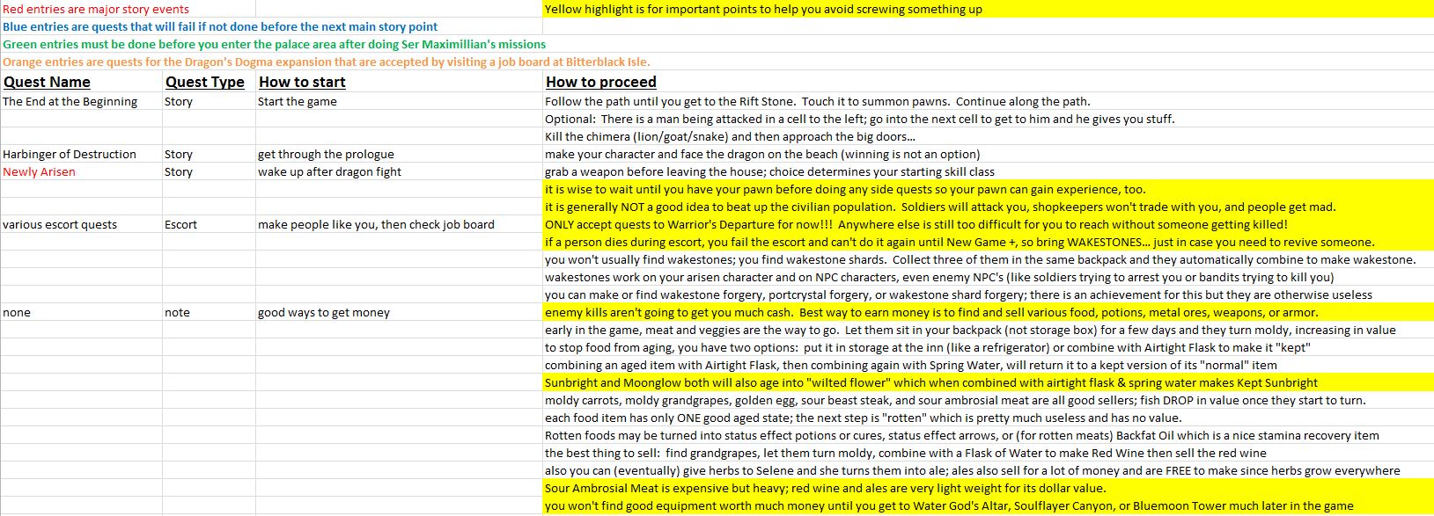The image size is (1434, 516).
Task: Select the blue entries legend row
Action: (x=220, y=26)
